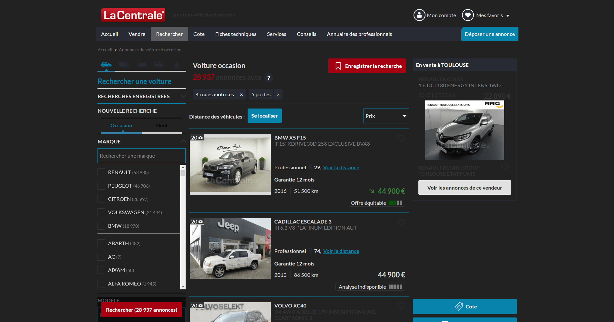The width and height of the screenshot is (614, 322).
Task: Check the AC brand checkbox
Action: (x=101, y=257)
